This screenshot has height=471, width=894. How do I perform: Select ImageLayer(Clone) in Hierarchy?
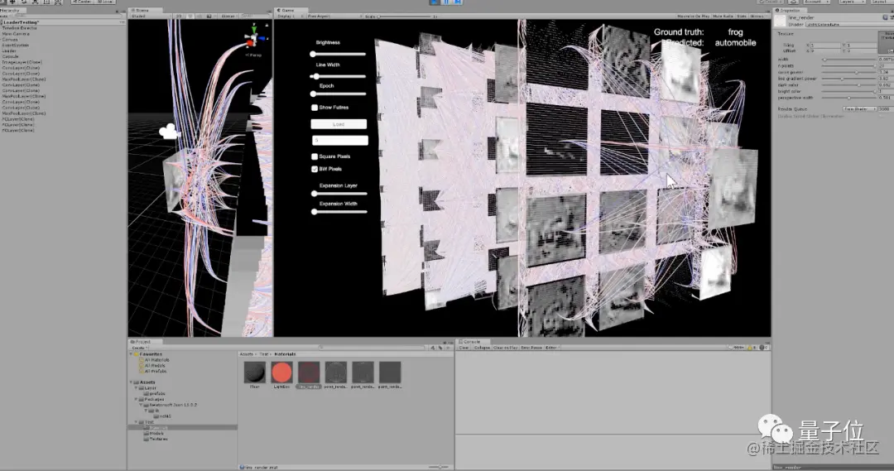pos(22,62)
